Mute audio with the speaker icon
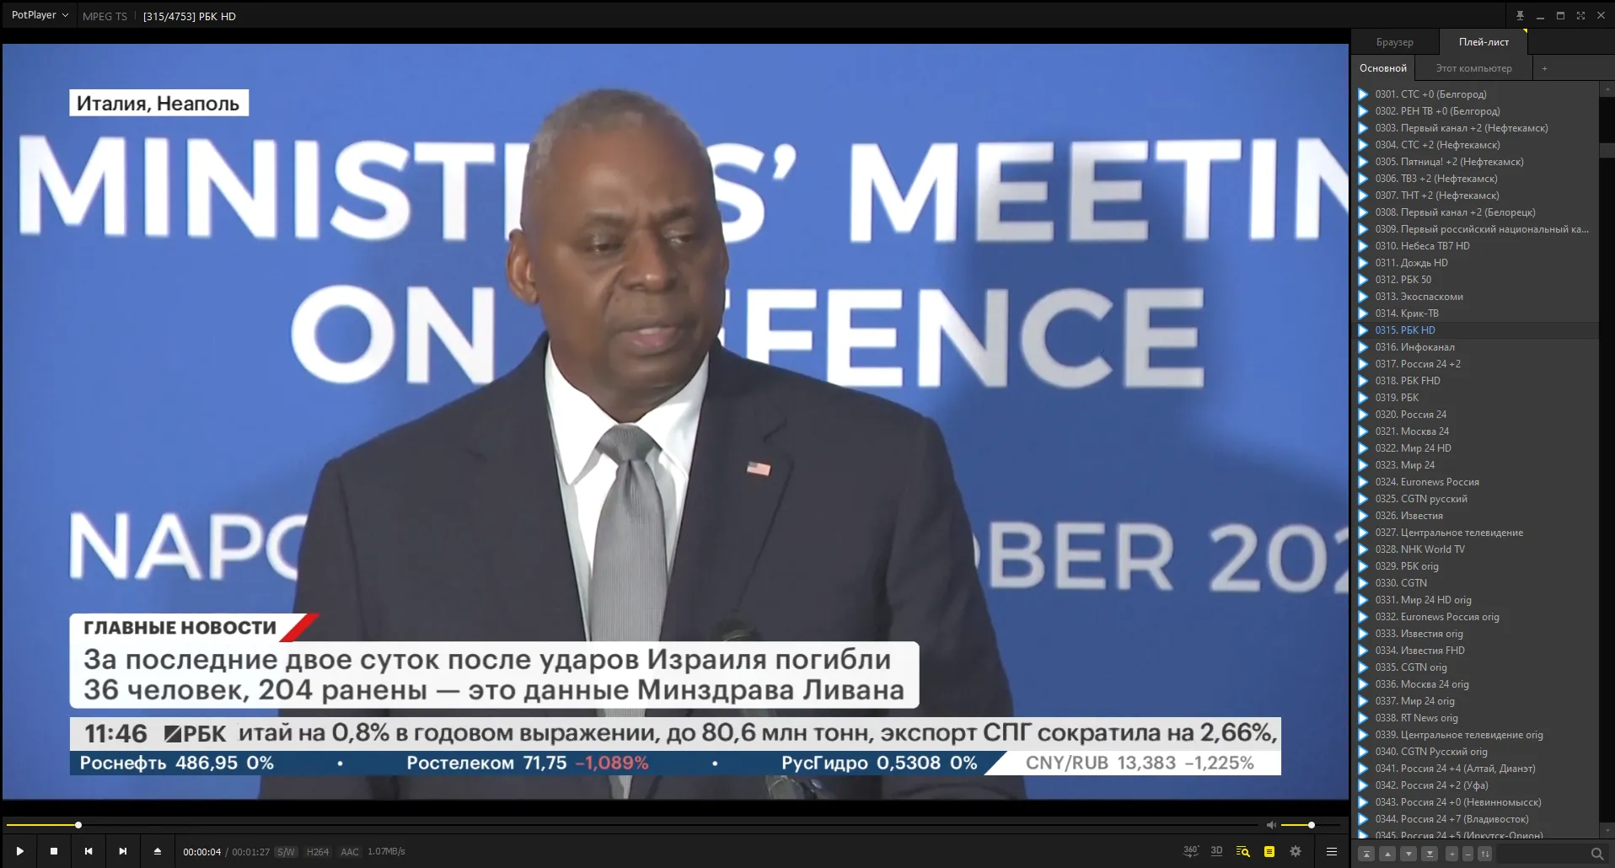This screenshot has height=868, width=1615. tap(1271, 825)
